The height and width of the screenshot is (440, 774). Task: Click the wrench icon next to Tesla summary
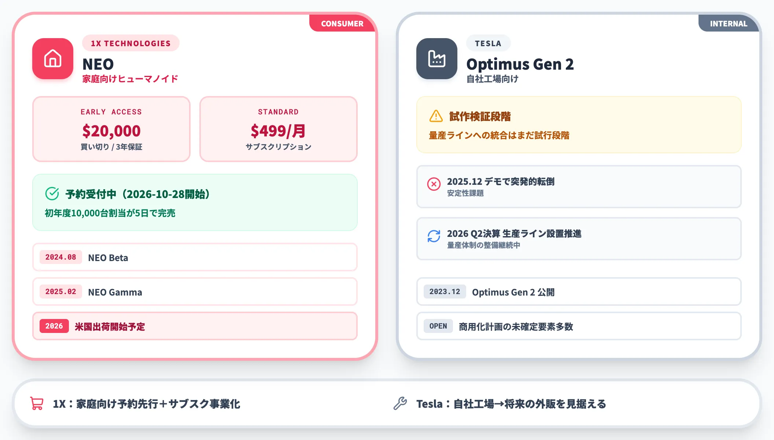pos(400,403)
